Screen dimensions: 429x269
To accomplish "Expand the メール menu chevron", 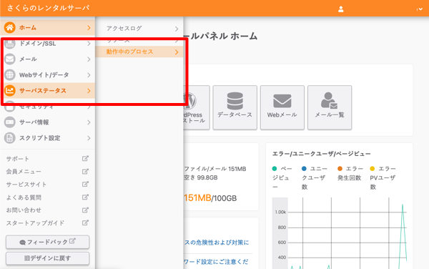I will (x=89, y=59).
